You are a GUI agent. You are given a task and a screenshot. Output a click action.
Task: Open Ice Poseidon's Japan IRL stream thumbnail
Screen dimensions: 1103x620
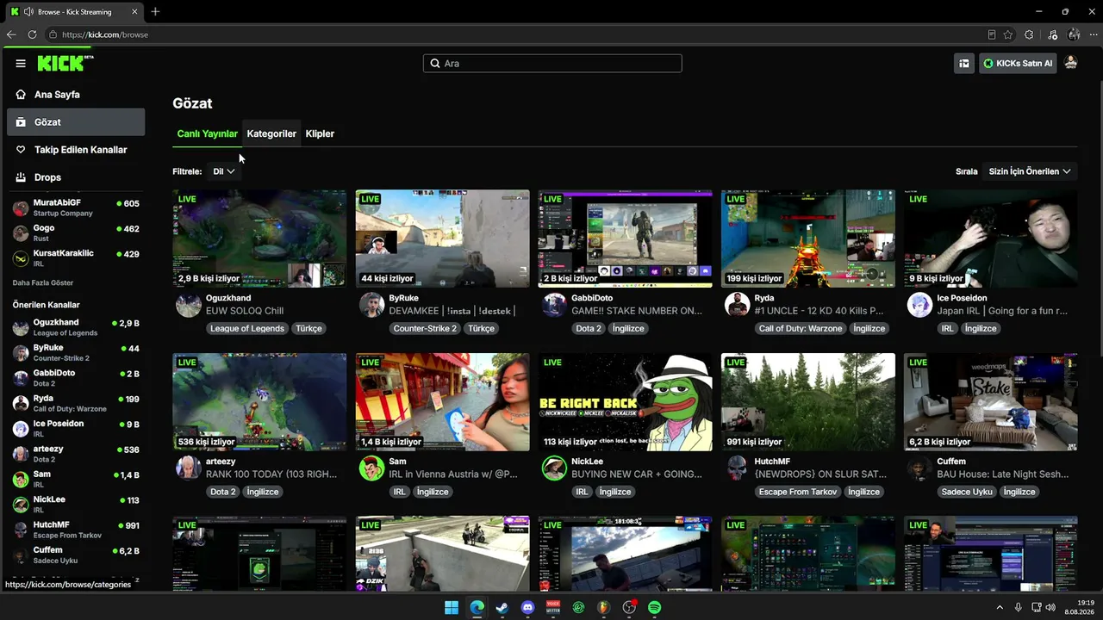coord(990,239)
